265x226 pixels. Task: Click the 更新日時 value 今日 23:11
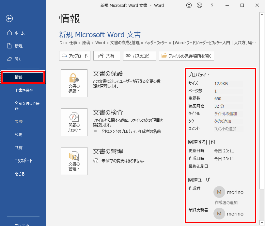(224, 151)
